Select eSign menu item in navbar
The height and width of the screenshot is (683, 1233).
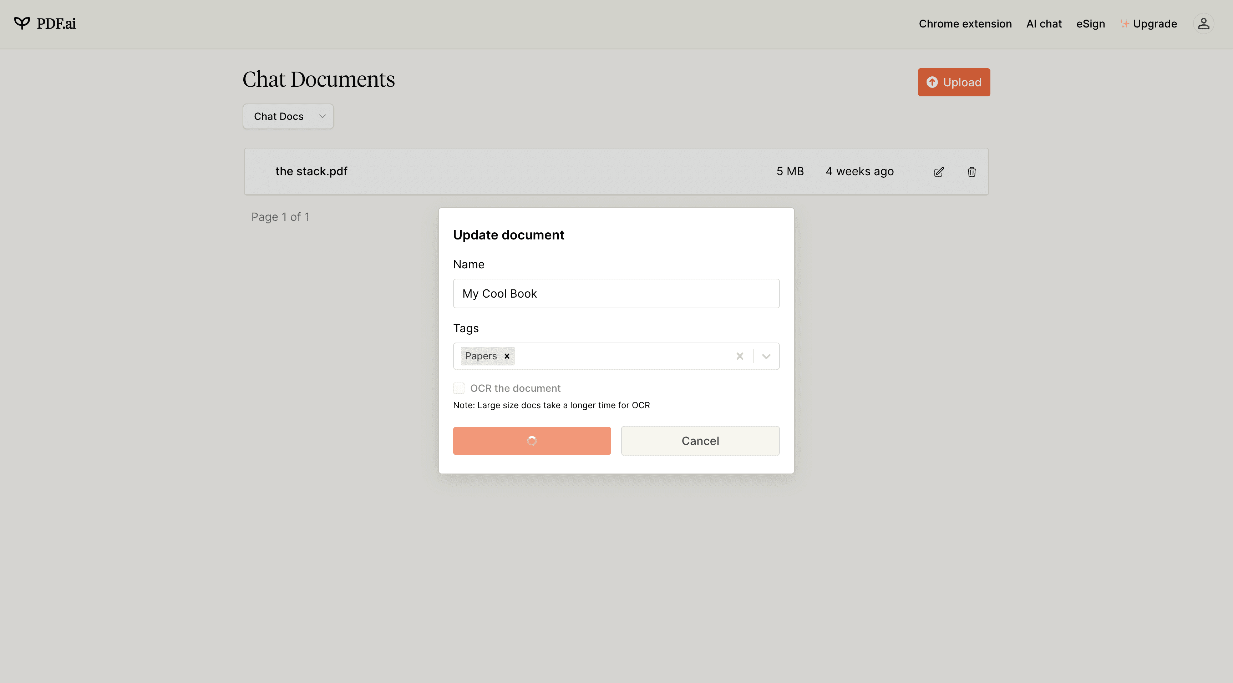[1090, 23]
